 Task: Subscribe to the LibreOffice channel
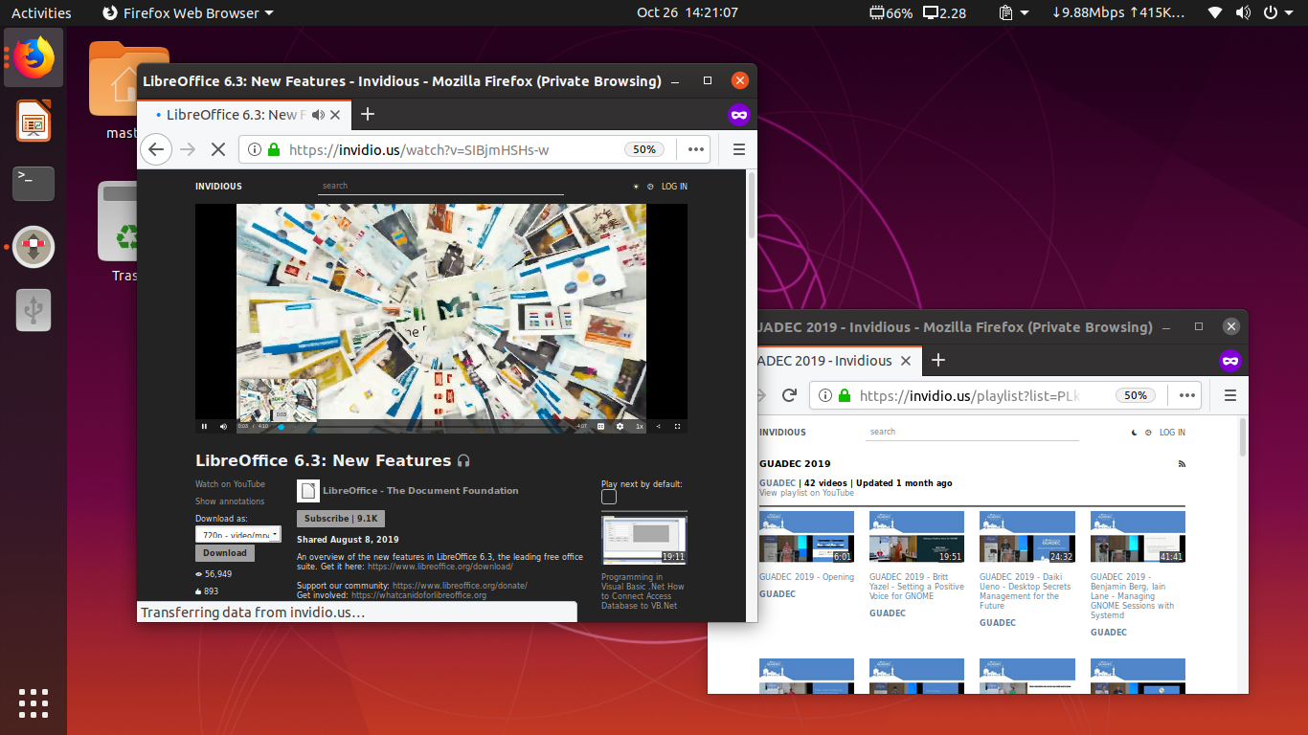coord(340,519)
